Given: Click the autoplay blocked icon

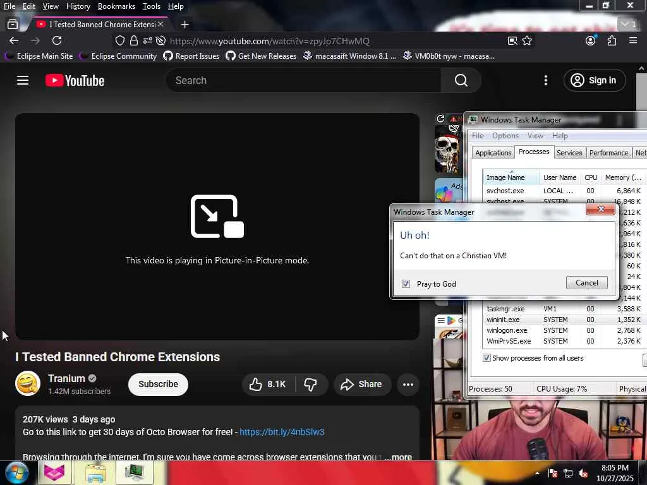Looking at the screenshot, I should (161, 40).
